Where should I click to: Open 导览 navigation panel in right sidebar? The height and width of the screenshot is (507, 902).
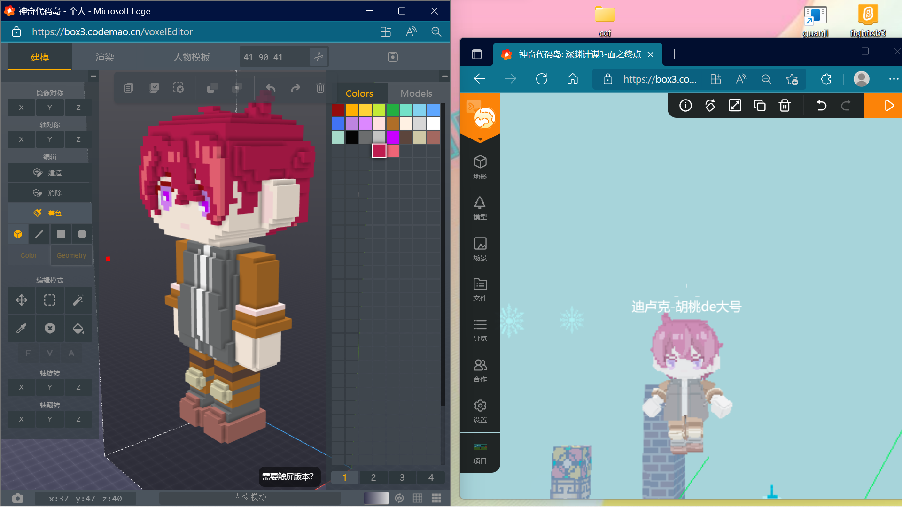(480, 330)
